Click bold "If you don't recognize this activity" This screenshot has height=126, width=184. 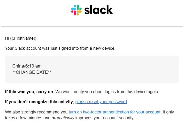pos(39,102)
